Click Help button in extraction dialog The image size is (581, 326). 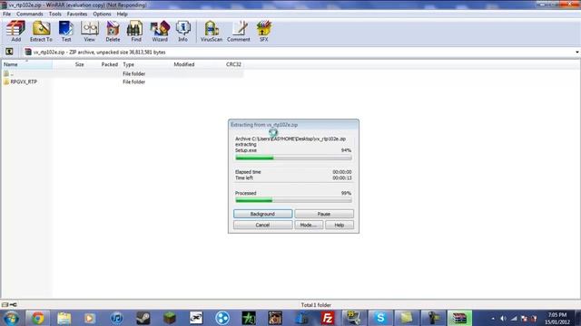pos(340,225)
